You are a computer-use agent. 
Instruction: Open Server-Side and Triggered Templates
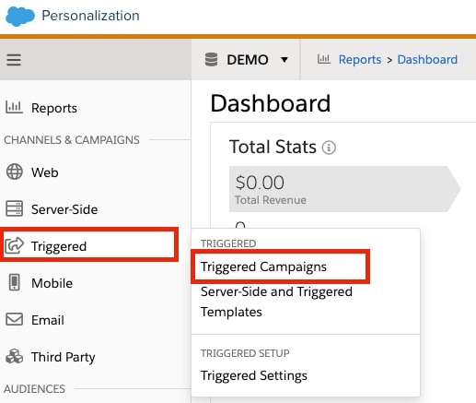click(x=276, y=302)
